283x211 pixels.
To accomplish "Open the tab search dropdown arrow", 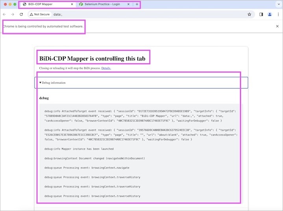I will [x=279, y=4].
